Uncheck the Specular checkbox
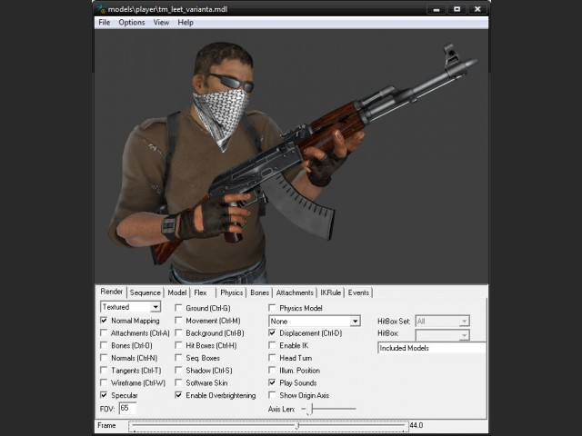This screenshot has height=436, width=582. [x=104, y=395]
